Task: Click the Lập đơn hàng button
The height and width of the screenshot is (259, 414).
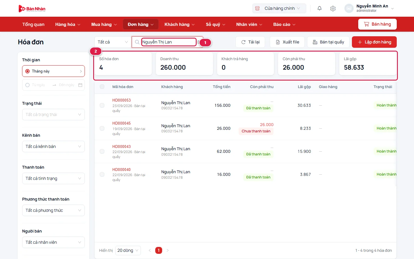Action: pos(374,42)
